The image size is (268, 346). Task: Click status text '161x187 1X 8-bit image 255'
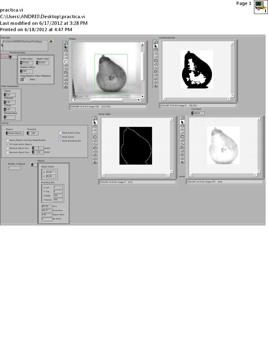(201, 182)
